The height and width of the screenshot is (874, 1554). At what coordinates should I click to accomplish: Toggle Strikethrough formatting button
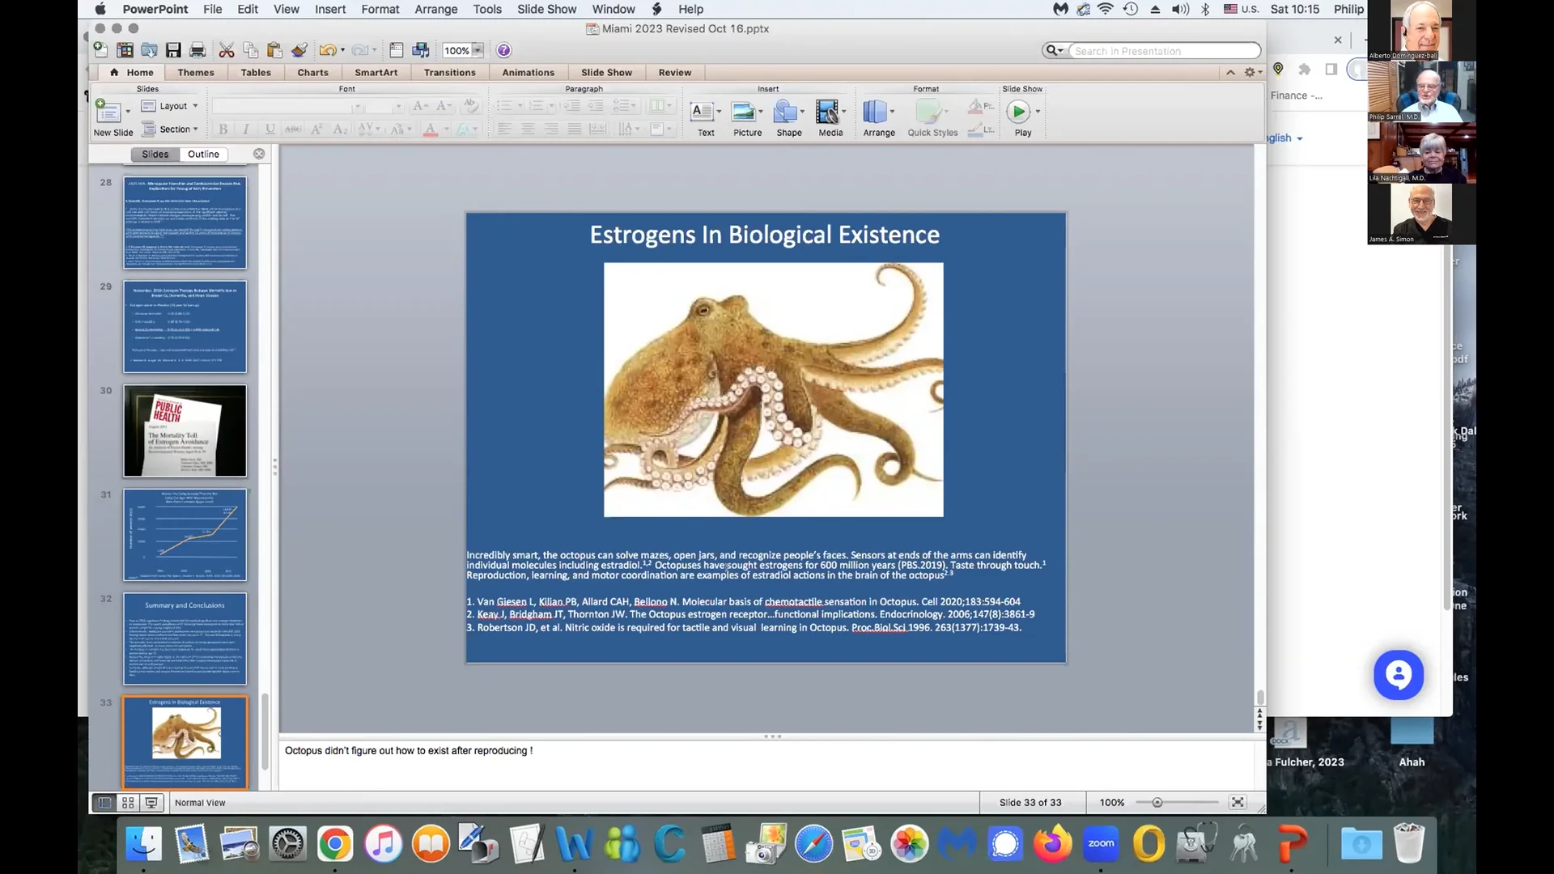coord(293,129)
